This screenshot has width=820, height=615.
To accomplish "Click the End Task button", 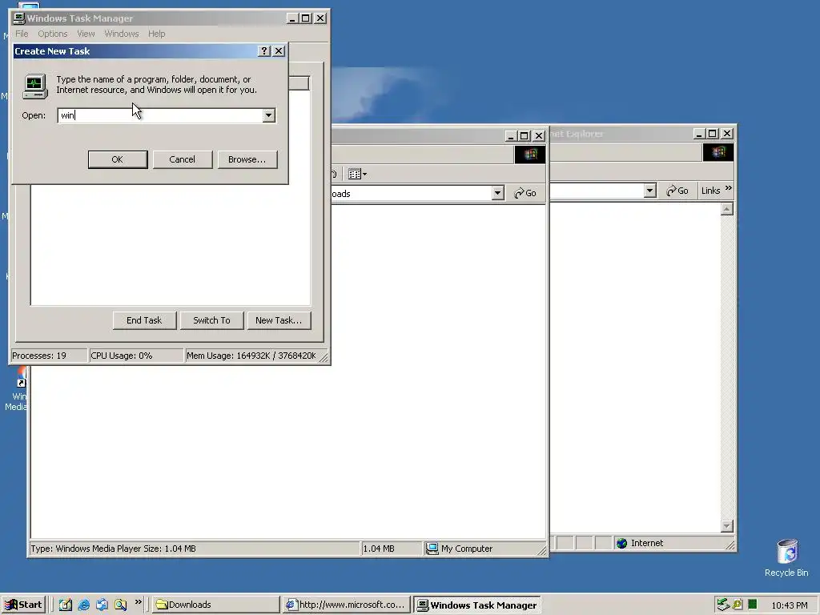I will (144, 320).
